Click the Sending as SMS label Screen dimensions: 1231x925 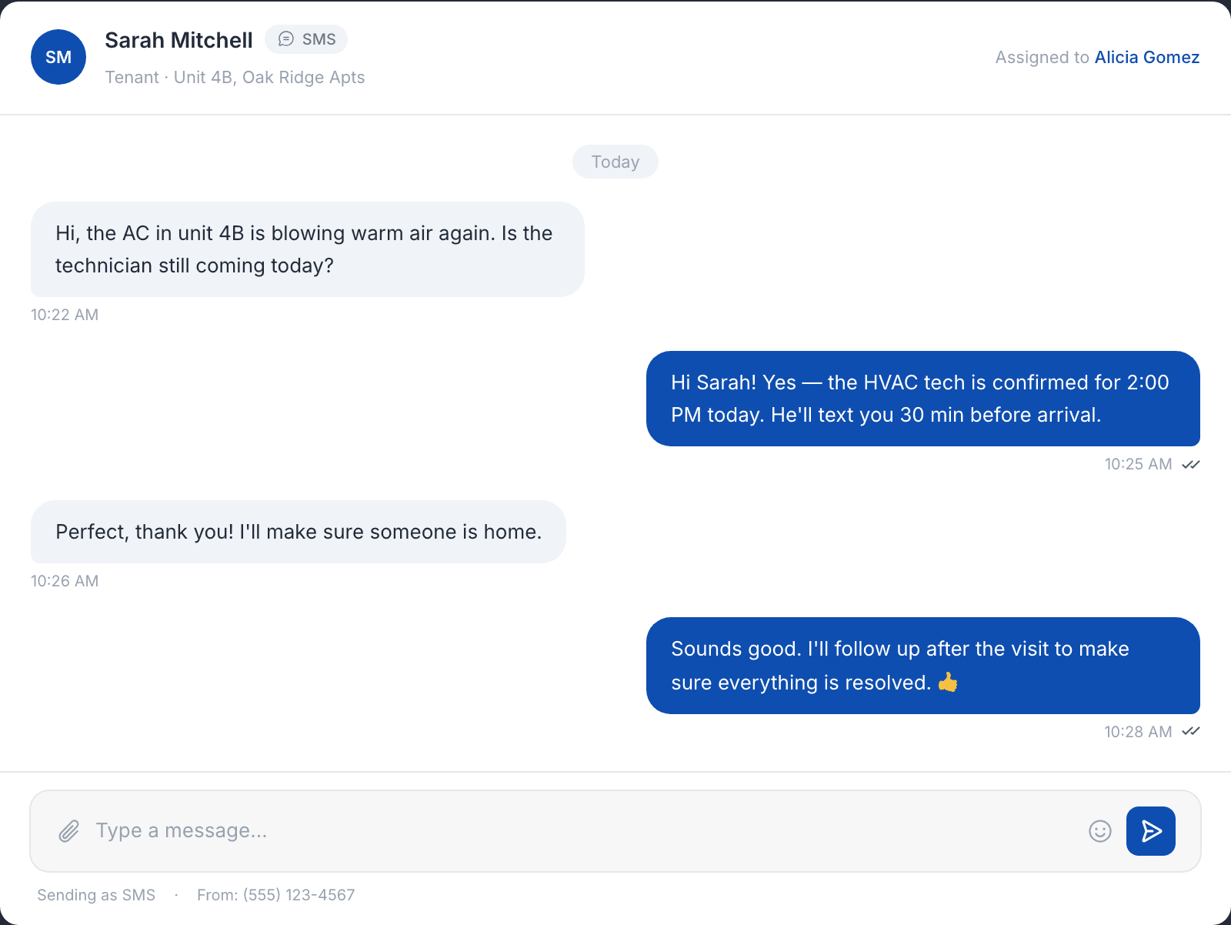click(x=96, y=895)
